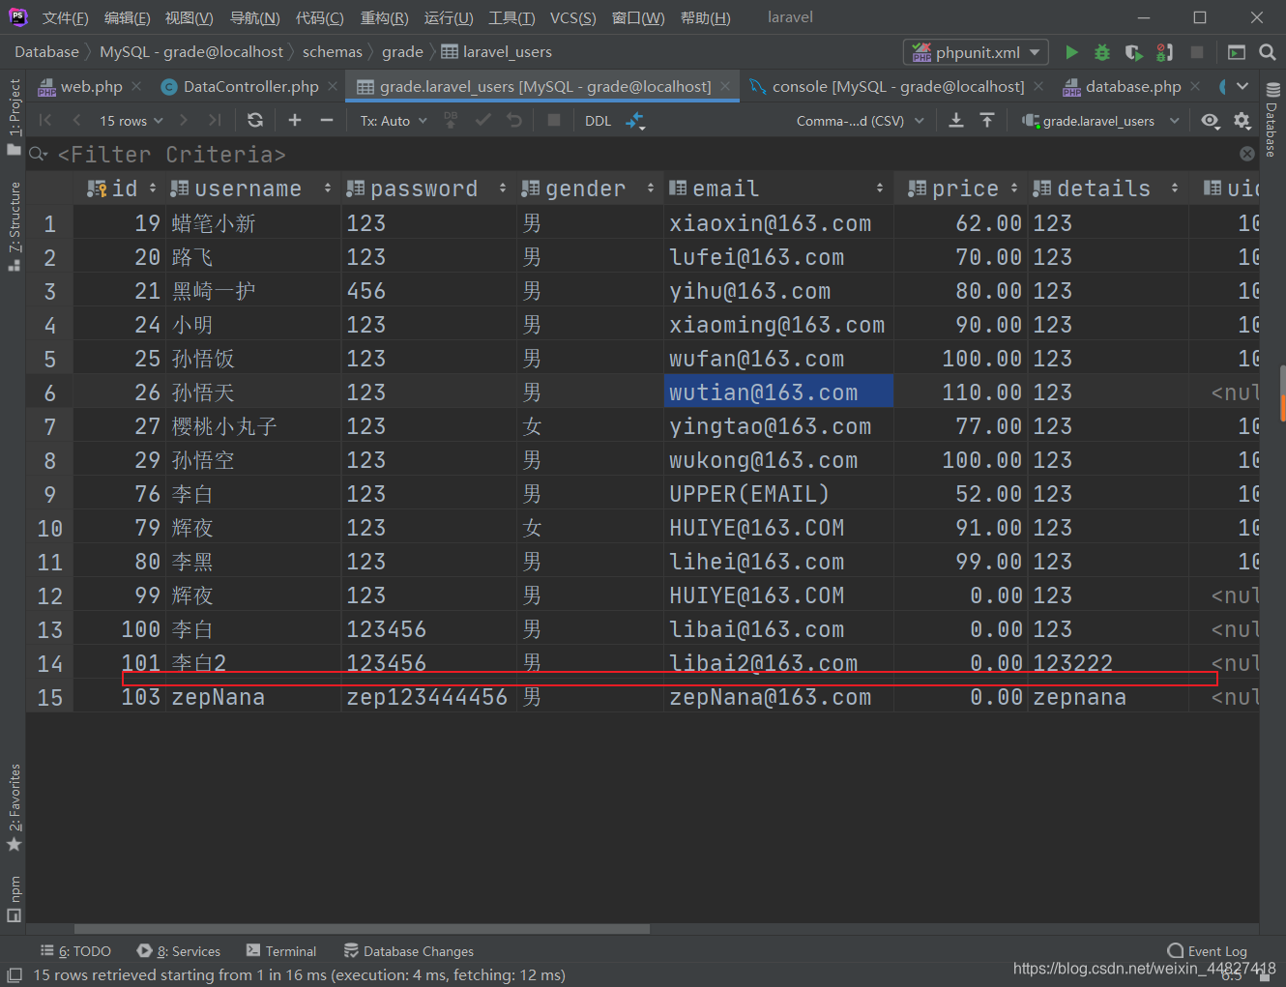Toggle npm tool window
Screen dimensions: 1286x987
14,898
